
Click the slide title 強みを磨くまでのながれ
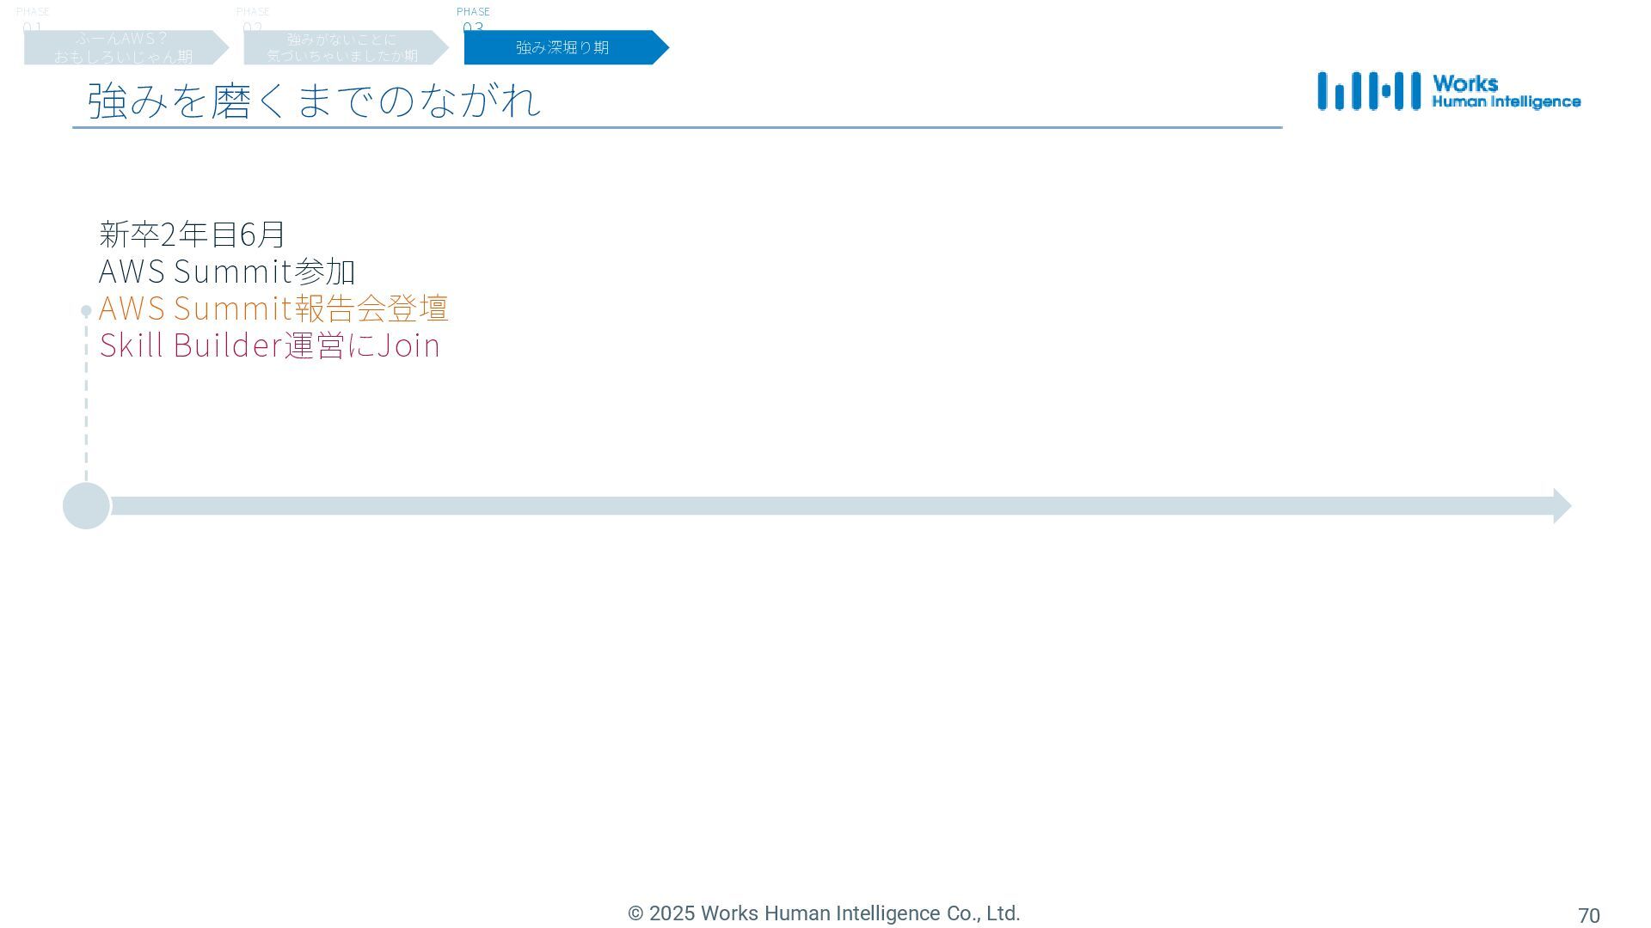[314, 100]
